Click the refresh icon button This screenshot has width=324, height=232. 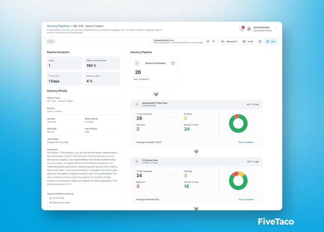[260, 41]
